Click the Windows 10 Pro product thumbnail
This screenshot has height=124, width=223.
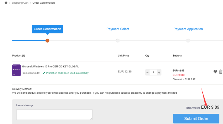[16, 70]
